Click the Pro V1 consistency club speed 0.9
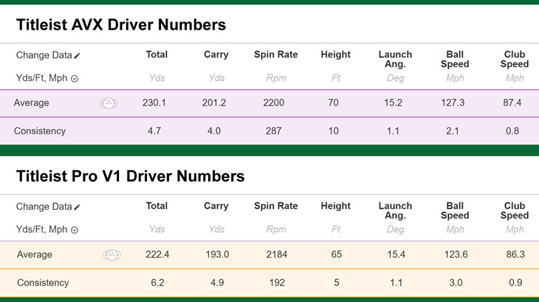539x302 pixels. [x=515, y=283]
